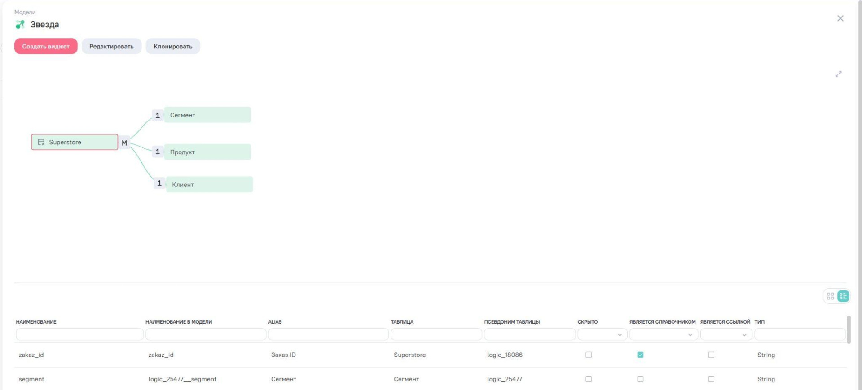Switch to list table view

coord(843,296)
